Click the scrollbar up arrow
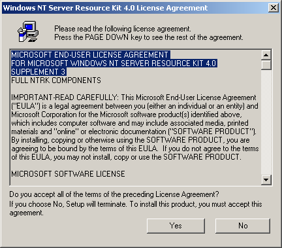 point(266,55)
